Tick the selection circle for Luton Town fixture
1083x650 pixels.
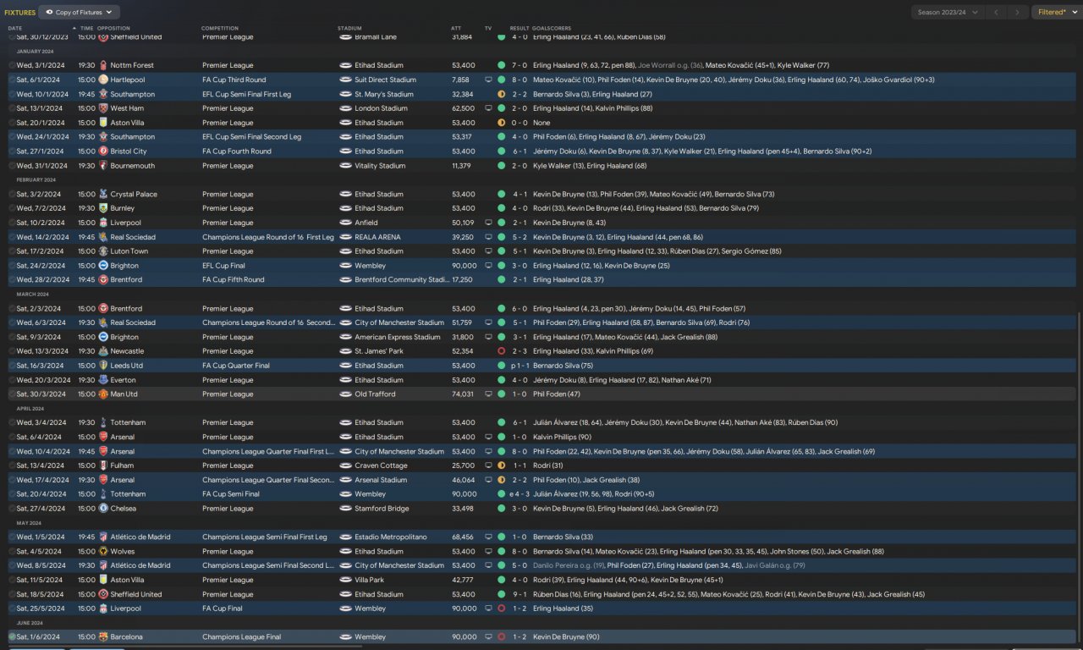coord(12,251)
